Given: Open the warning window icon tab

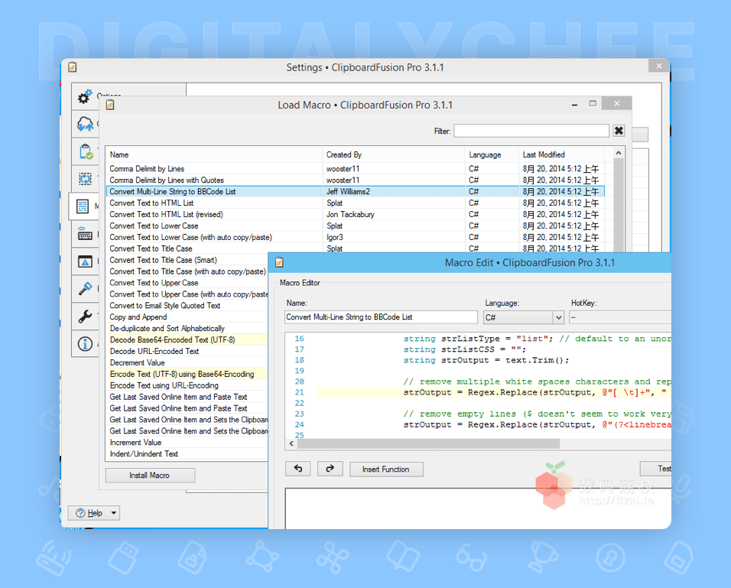Looking at the screenshot, I should coord(85,262).
